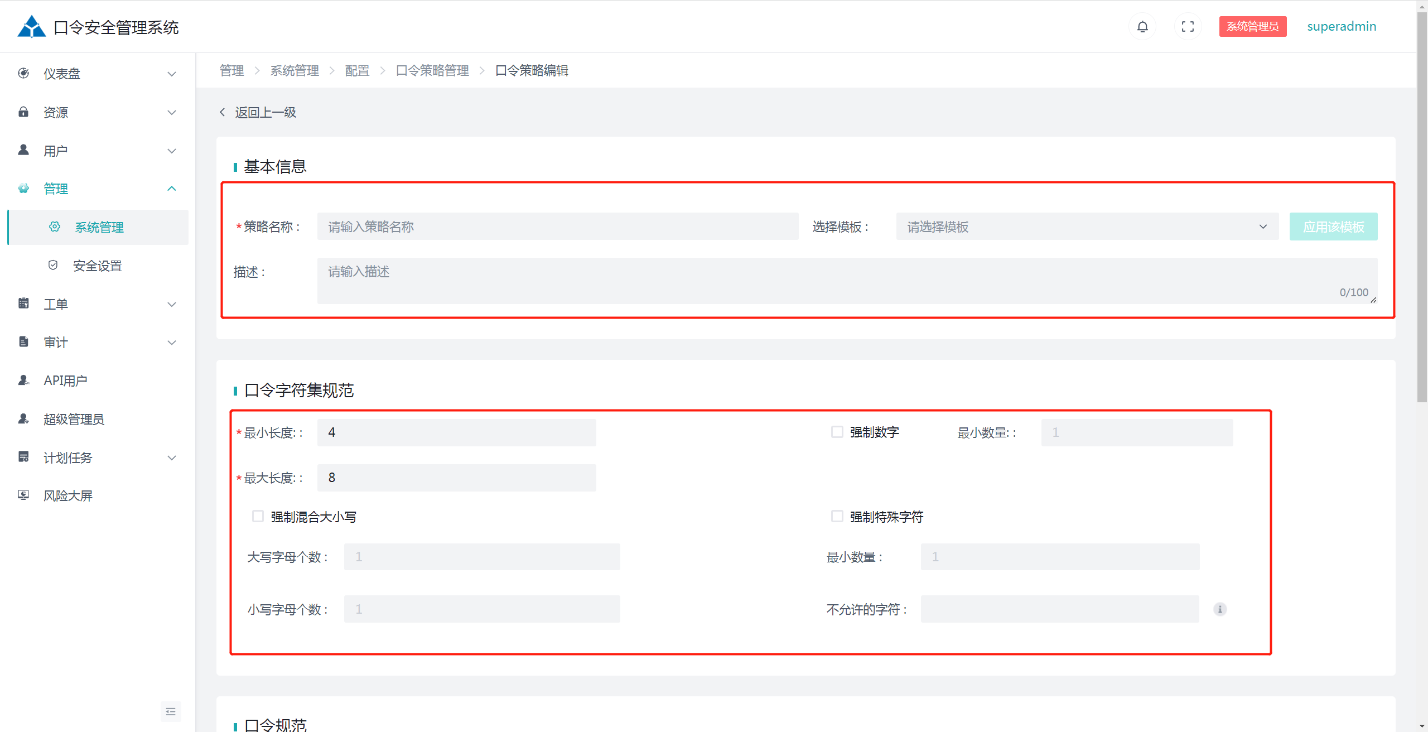Focus the 策略名称 input field
Viewport: 1428px width, 732px height.
pos(557,227)
